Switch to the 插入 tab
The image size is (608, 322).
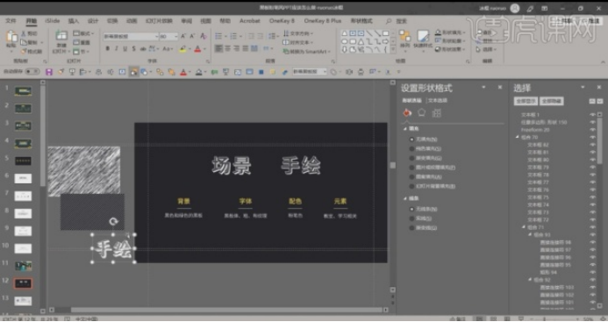74,21
